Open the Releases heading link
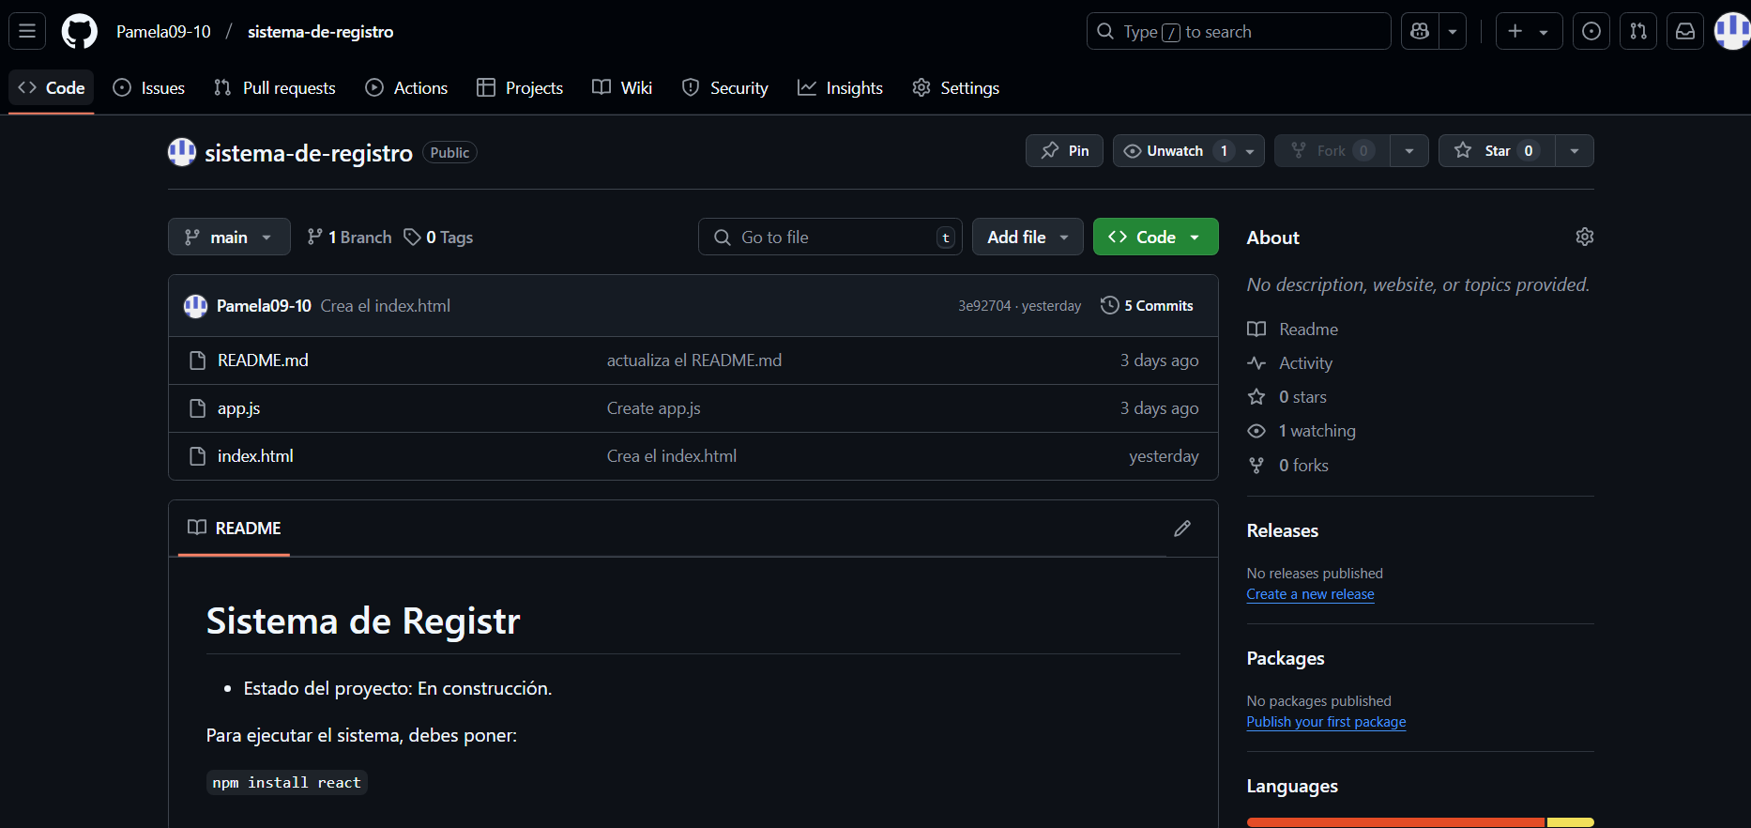The image size is (1751, 828). (1283, 530)
